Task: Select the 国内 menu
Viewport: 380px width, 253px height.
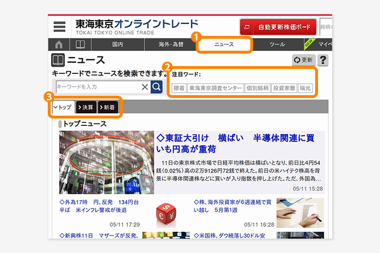Action: click(118, 44)
